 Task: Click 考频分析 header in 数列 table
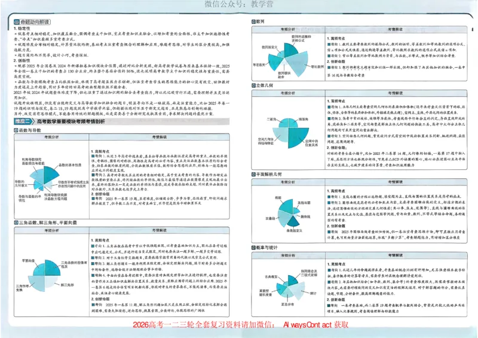[288, 30]
